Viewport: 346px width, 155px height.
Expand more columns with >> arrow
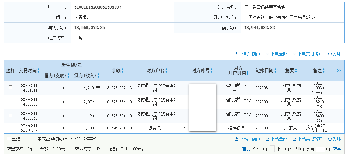point(339,70)
